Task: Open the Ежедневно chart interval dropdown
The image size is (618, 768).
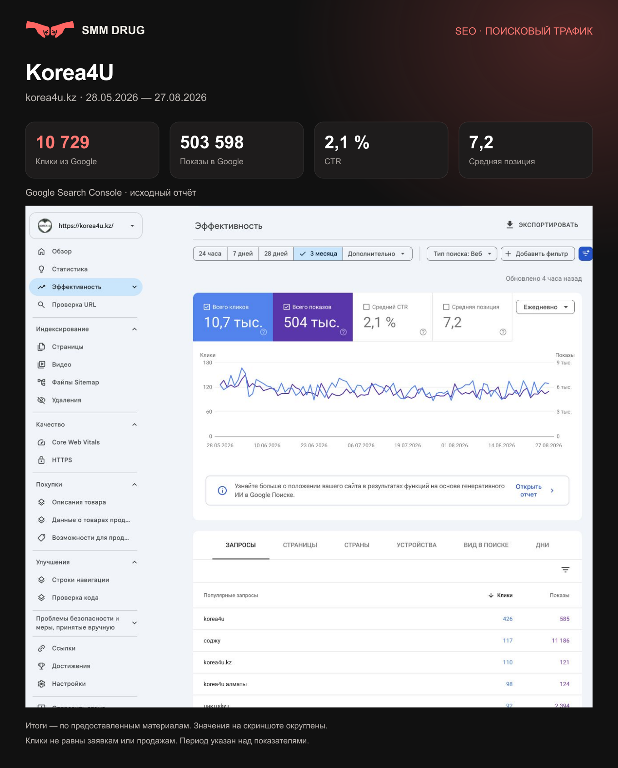Action: click(x=545, y=307)
